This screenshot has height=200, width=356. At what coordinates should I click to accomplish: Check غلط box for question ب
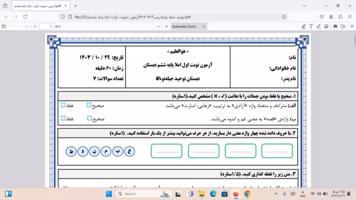63,118
